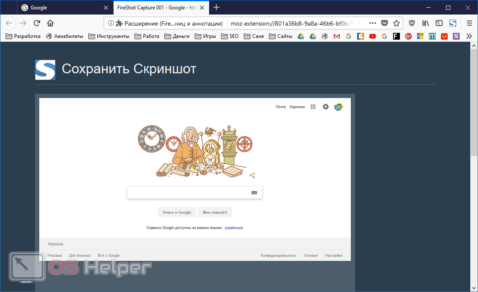Viewport: 478px width, 292px height.
Task: Close the FireShot Capture tab
Action: [x=202, y=8]
